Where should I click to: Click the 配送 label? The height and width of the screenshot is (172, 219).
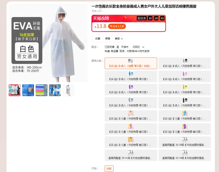(x=95, y=47)
